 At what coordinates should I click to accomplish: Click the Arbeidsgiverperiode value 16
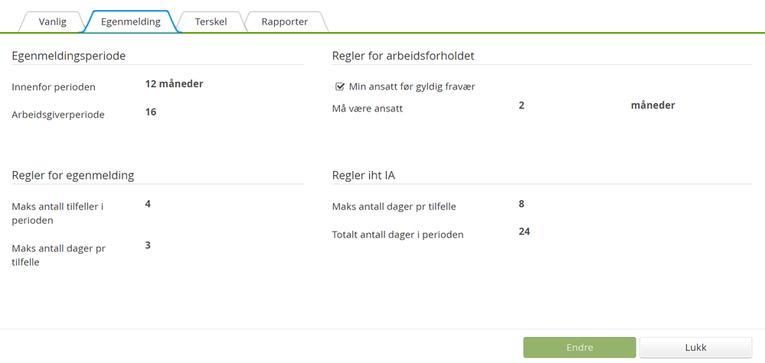151,112
